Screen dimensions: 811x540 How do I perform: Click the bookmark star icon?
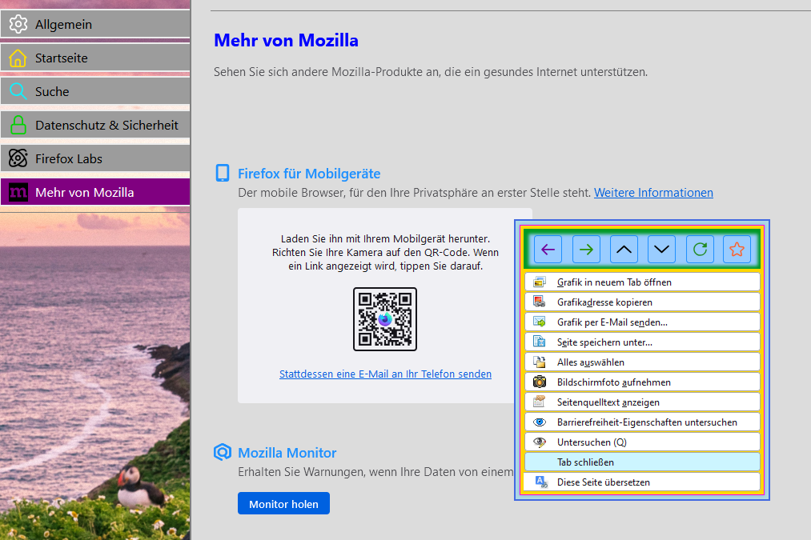click(x=737, y=250)
